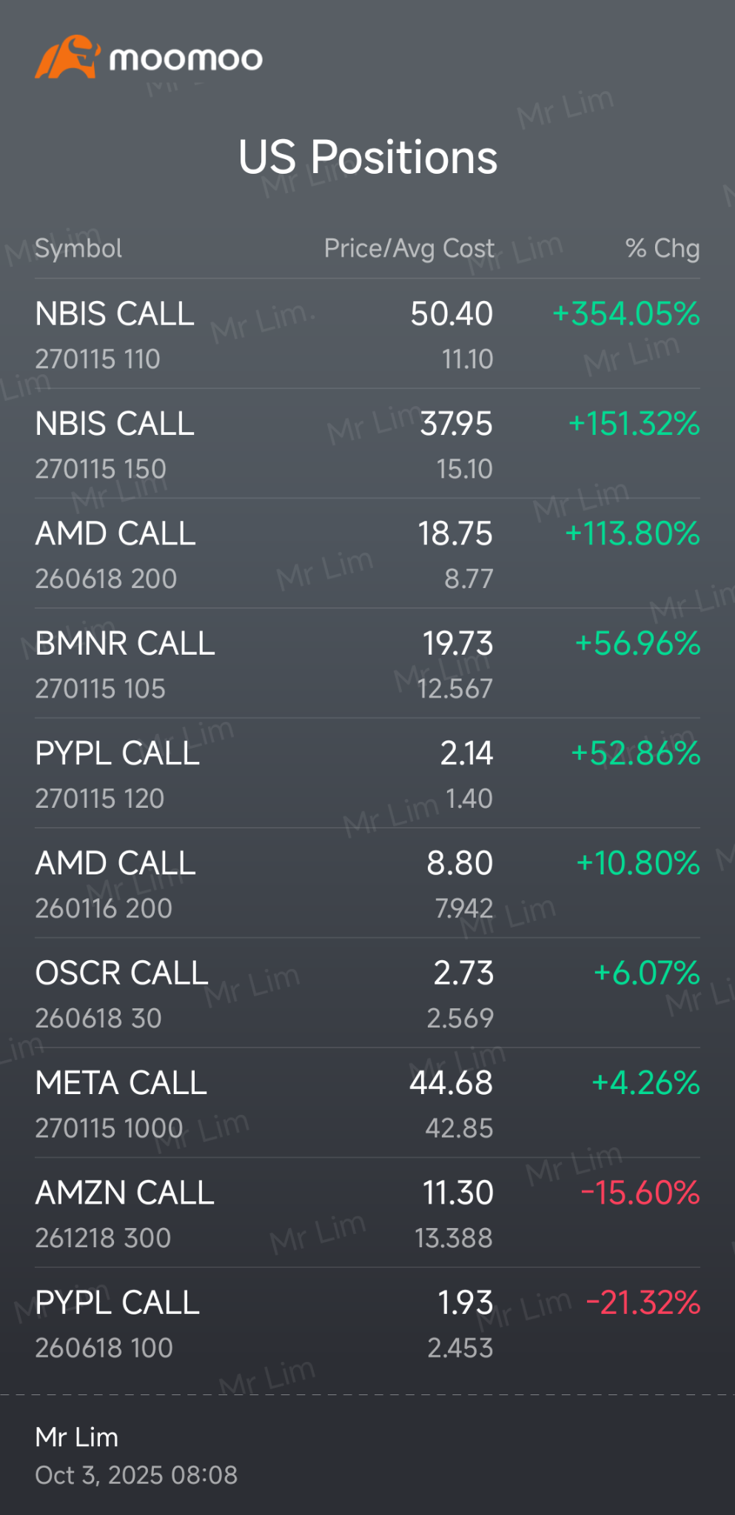This screenshot has width=735, height=1515.
Task: Open the NBIS CALL 270115 150 position
Action: [x=115, y=444]
